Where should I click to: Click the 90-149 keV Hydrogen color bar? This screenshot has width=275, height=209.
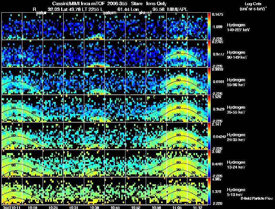click(x=209, y=54)
